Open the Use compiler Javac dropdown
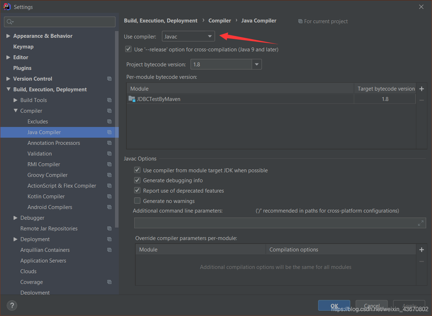Screen dimensions: 432x316 pos(189,36)
